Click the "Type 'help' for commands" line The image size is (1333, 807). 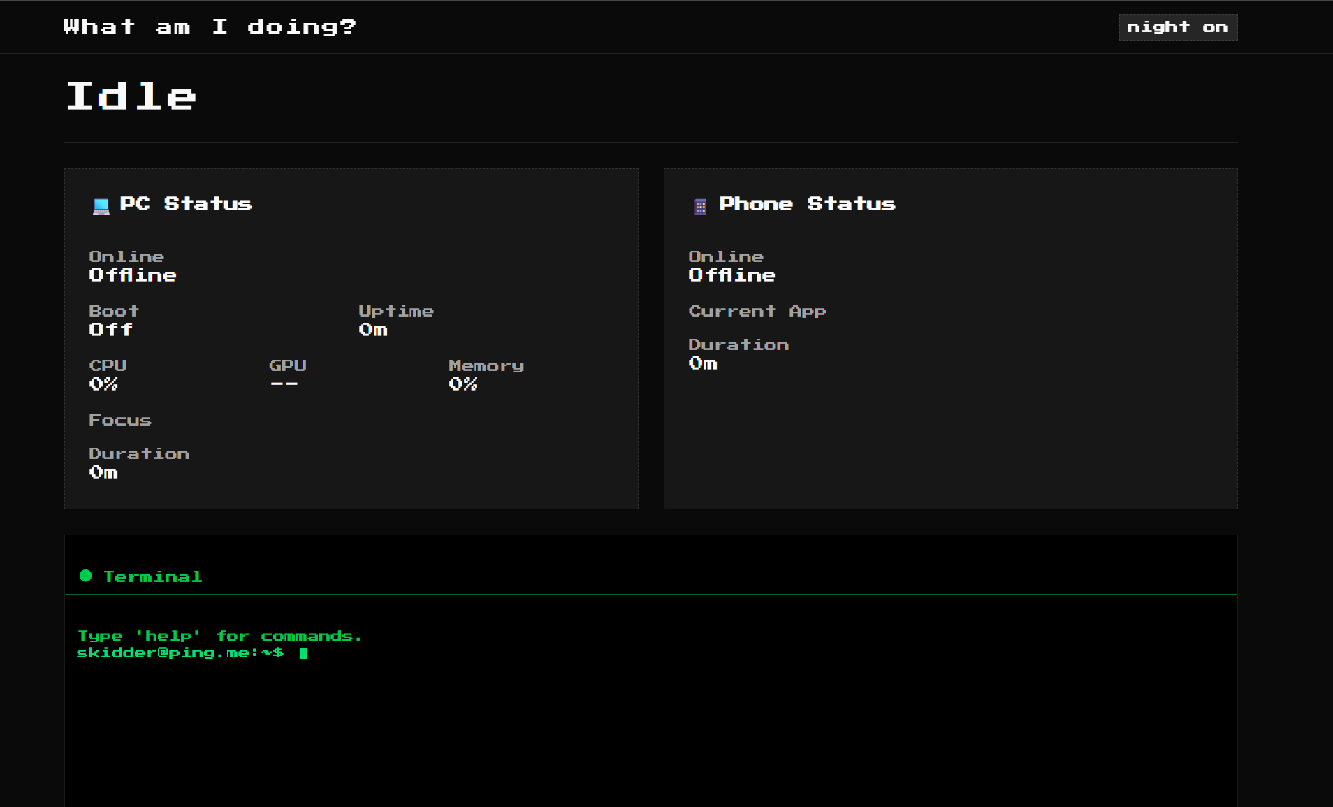pos(219,636)
